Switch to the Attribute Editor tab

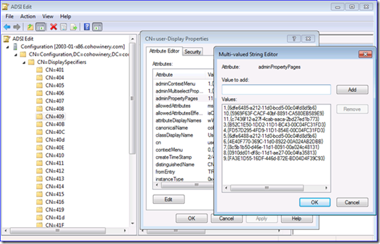(164, 51)
